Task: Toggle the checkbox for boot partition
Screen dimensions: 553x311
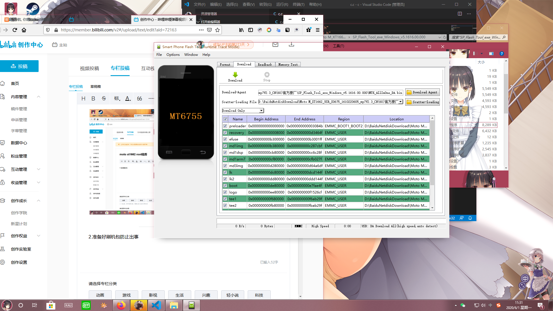Action: pyautogui.click(x=225, y=185)
